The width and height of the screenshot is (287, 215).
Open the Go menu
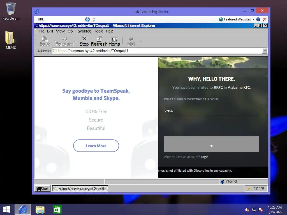click(70, 31)
